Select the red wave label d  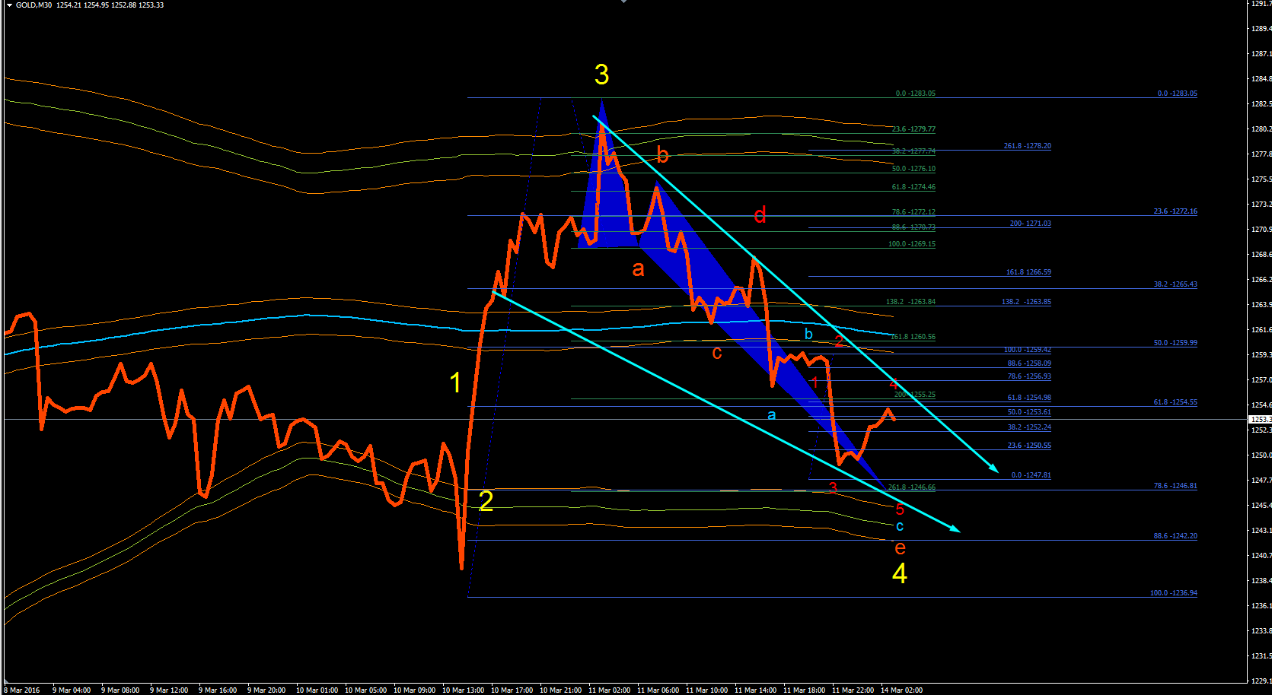pos(760,214)
